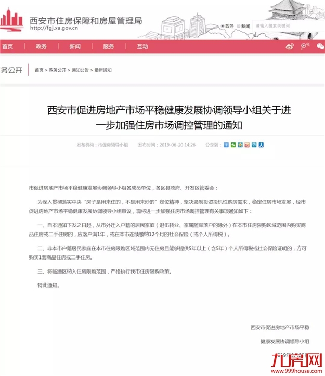The image size is (325, 376).
Task: Click the salutation line starting 市促进房地产市场平稳
Action: click(124, 188)
